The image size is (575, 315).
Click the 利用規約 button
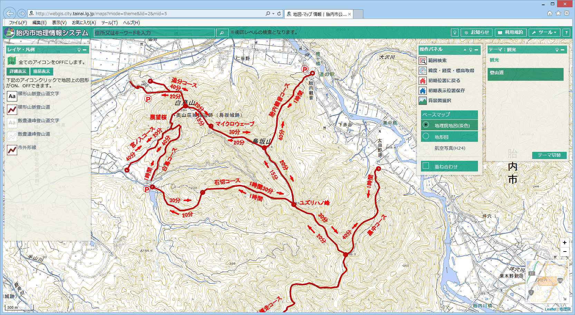(x=510, y=32)
